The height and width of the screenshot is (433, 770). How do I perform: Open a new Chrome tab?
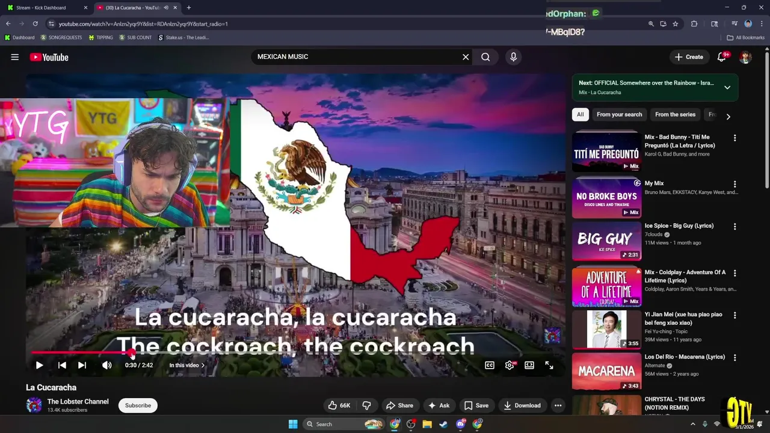click(189, 8)
